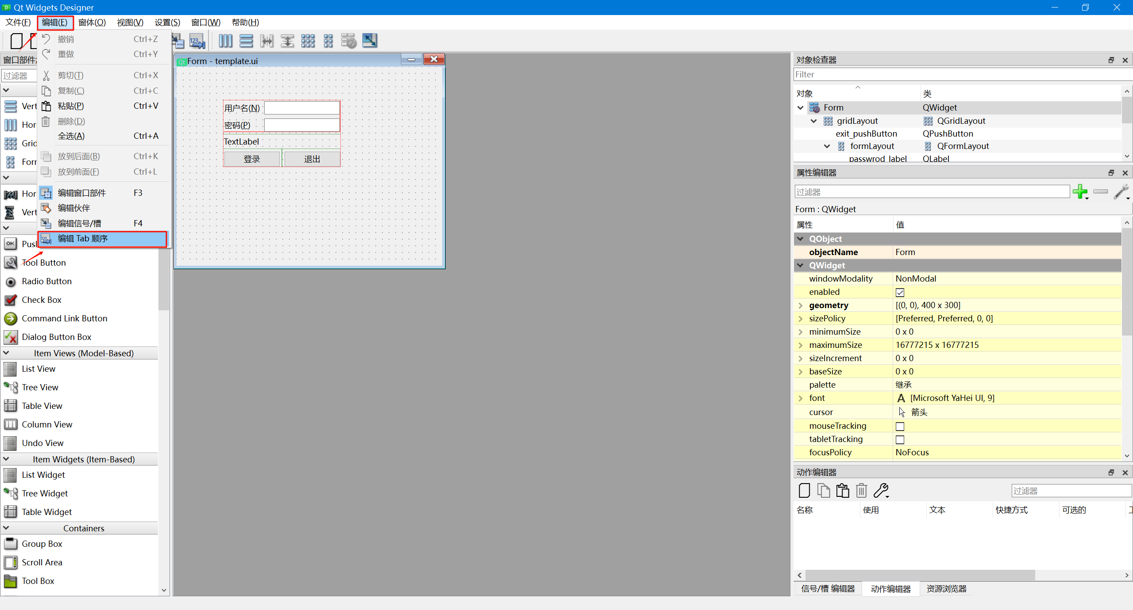Click the Lay Out Vertically toolbar icon
The height and width of the screenshot is (610, 1133).
click(x=246, y=41)
